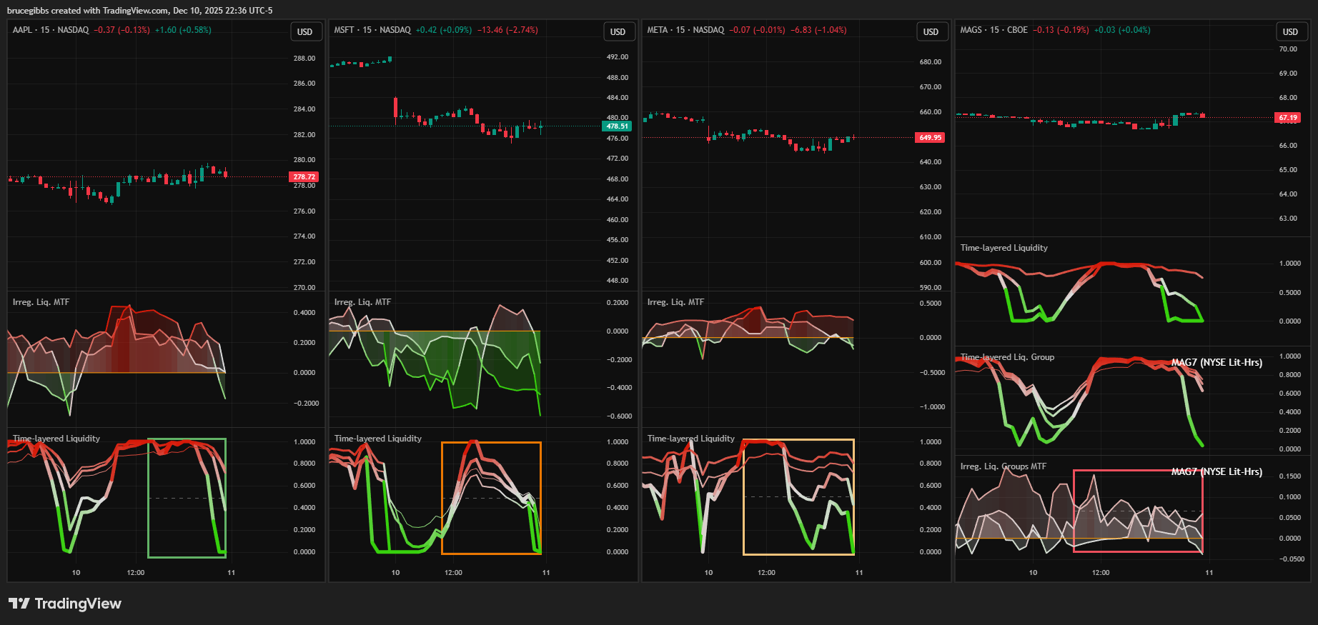Click the TradingView logo icon

tap(19, 604)
